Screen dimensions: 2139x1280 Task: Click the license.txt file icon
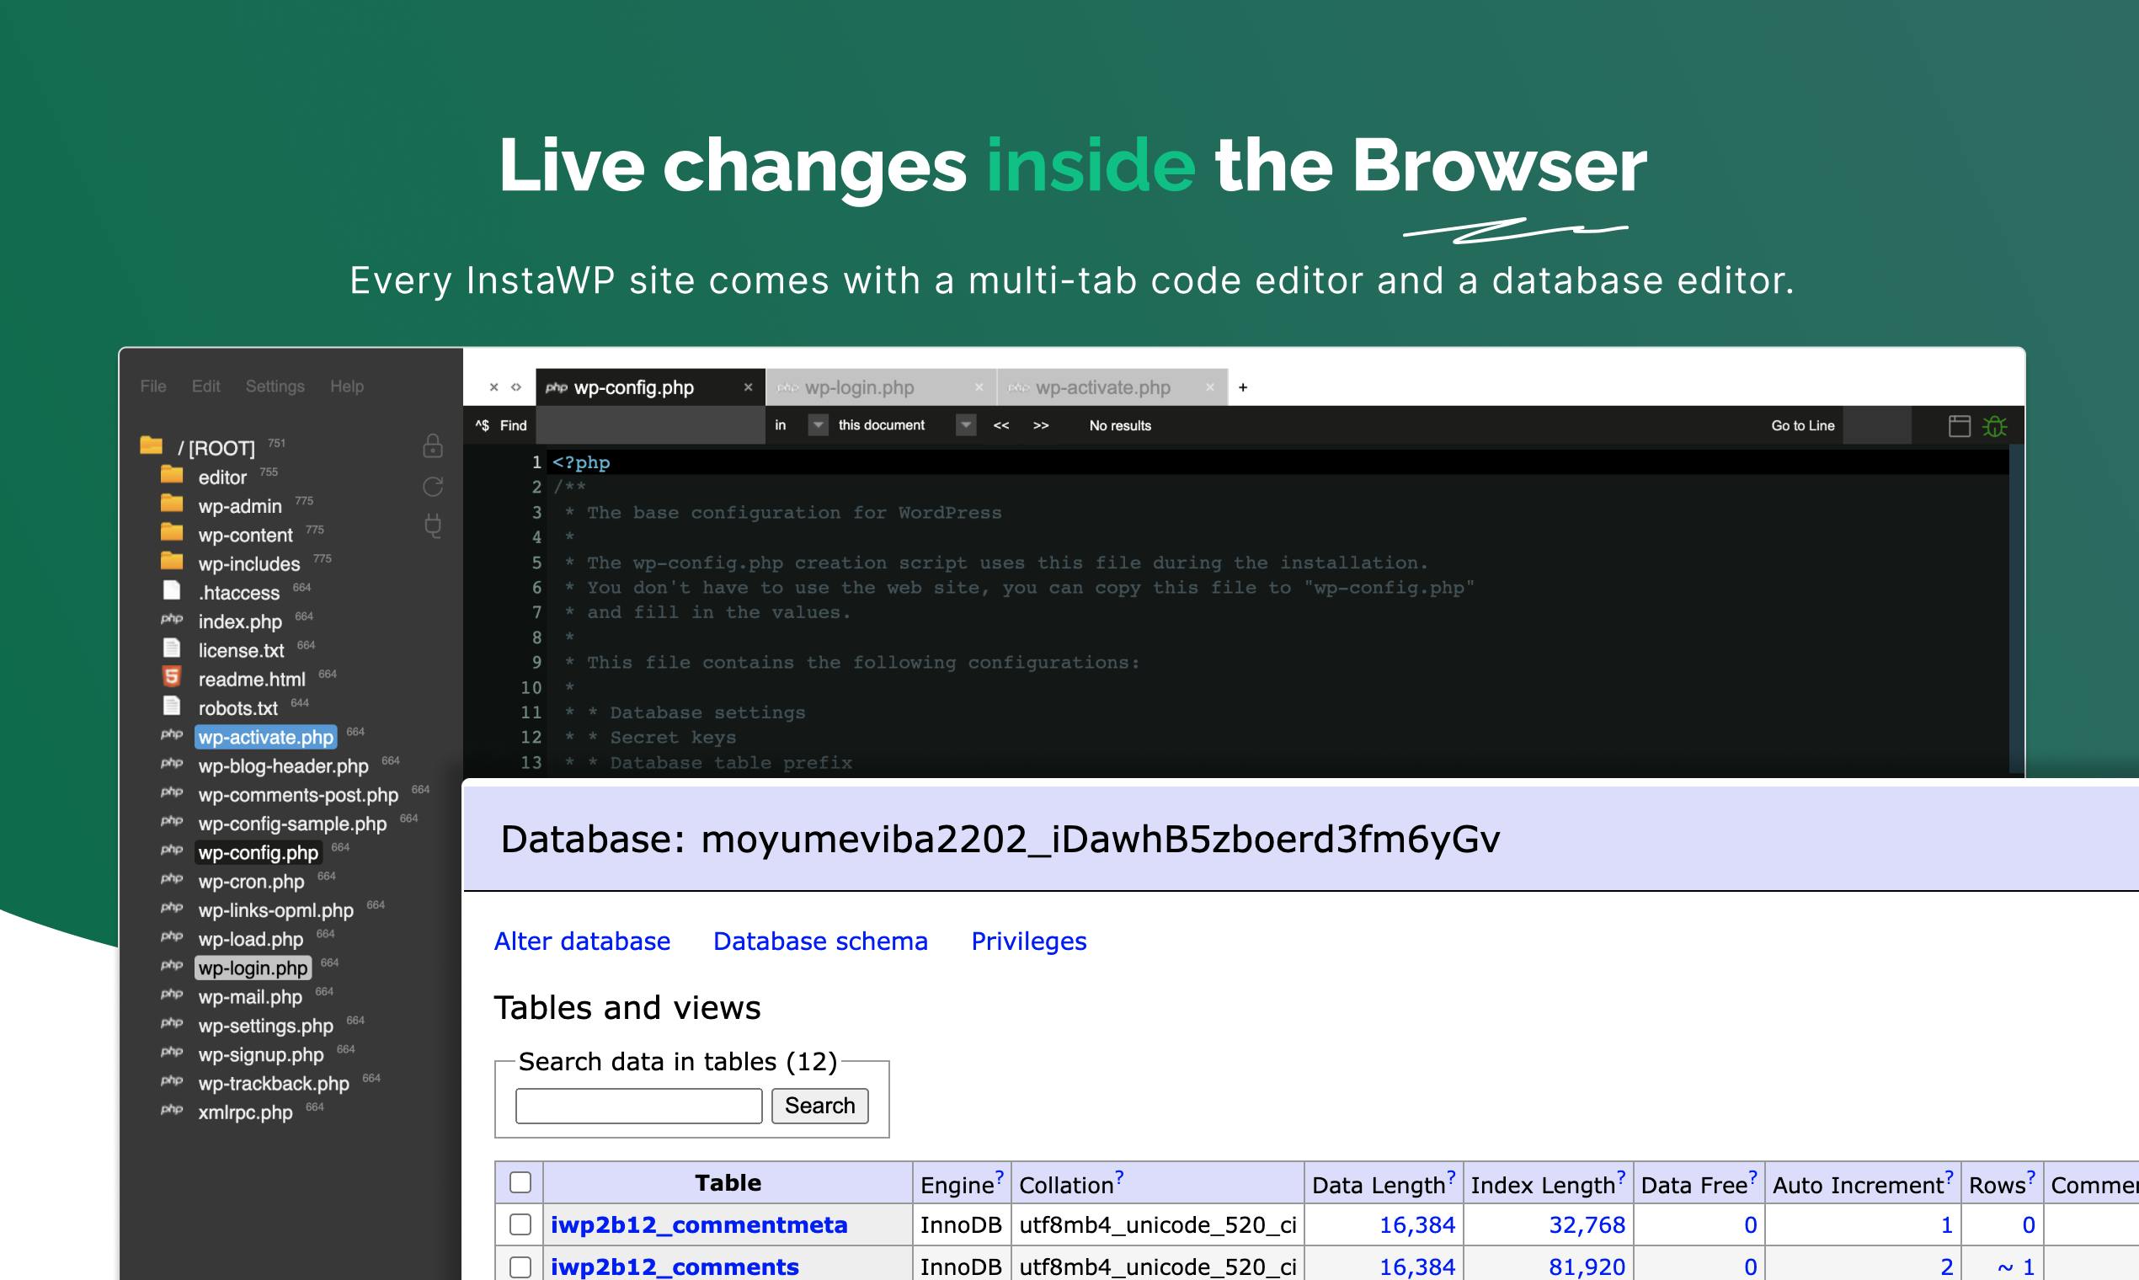tap(172, 648)
